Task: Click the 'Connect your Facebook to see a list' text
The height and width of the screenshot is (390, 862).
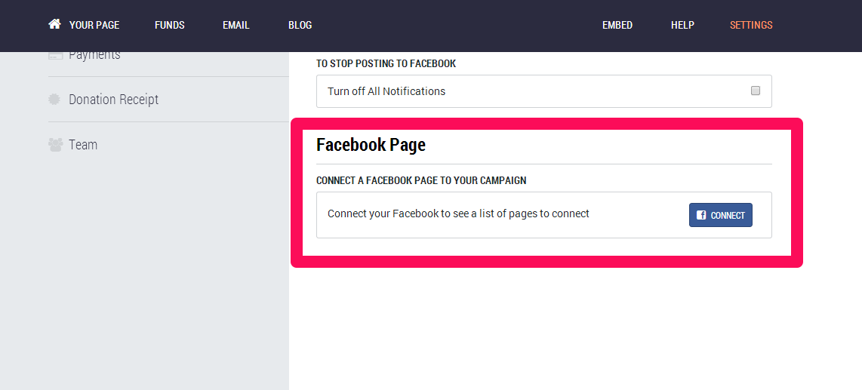Action: (x=458, y=213)
